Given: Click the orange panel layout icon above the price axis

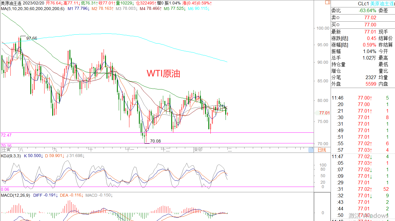Looking at the screenshot, I should pos(327,3).
